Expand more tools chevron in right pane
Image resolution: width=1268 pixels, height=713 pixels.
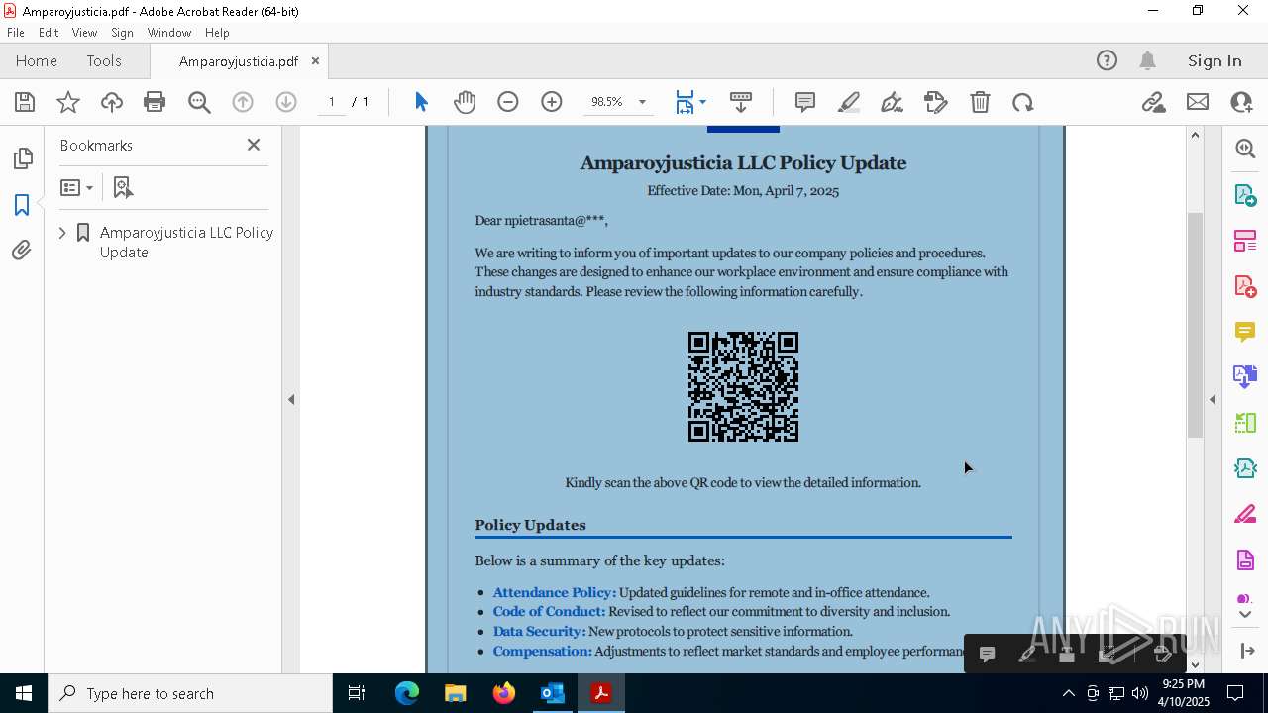[x=1245, y=615]
